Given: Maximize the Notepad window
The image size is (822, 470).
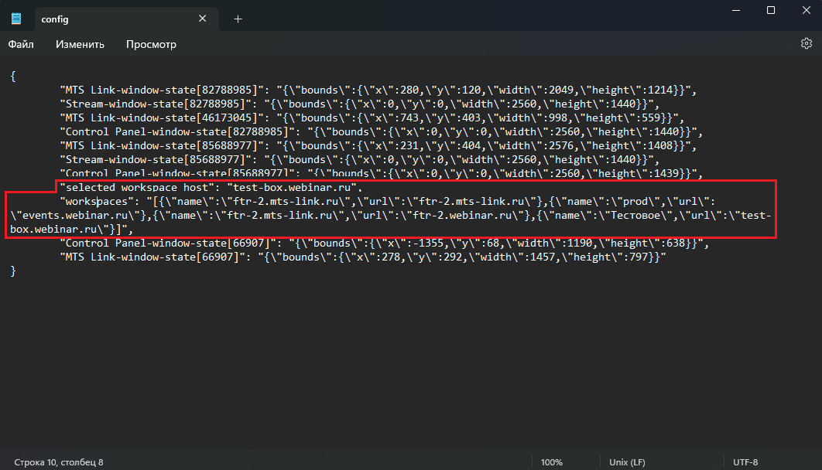Looking at the screenshot, I should point(771,11).
